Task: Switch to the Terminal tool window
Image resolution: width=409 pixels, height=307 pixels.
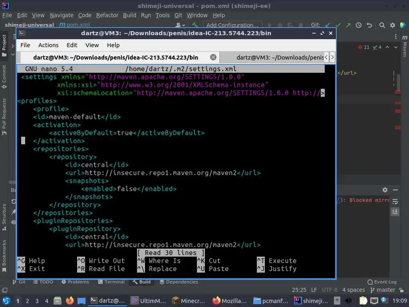Action: point(112,282)
